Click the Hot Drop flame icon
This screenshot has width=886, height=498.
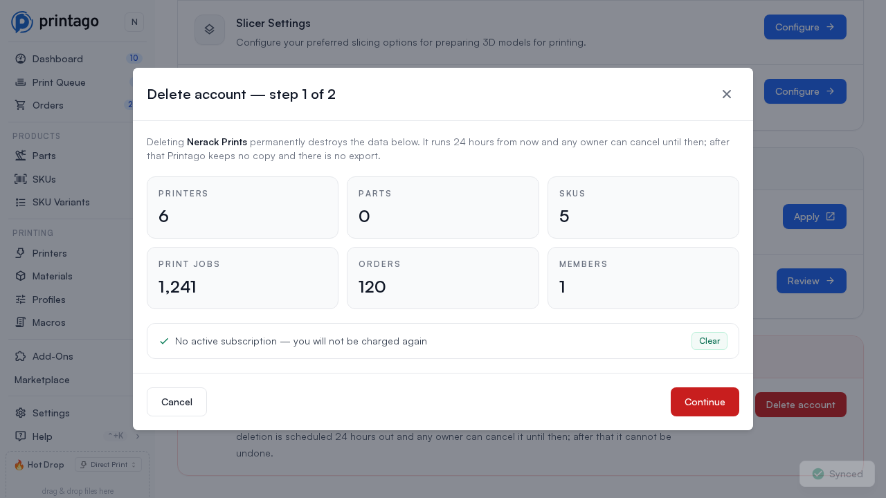(x=19, y=465)
